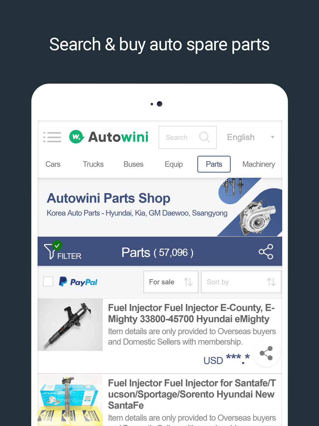Switch to the Machinery tab

259,164
